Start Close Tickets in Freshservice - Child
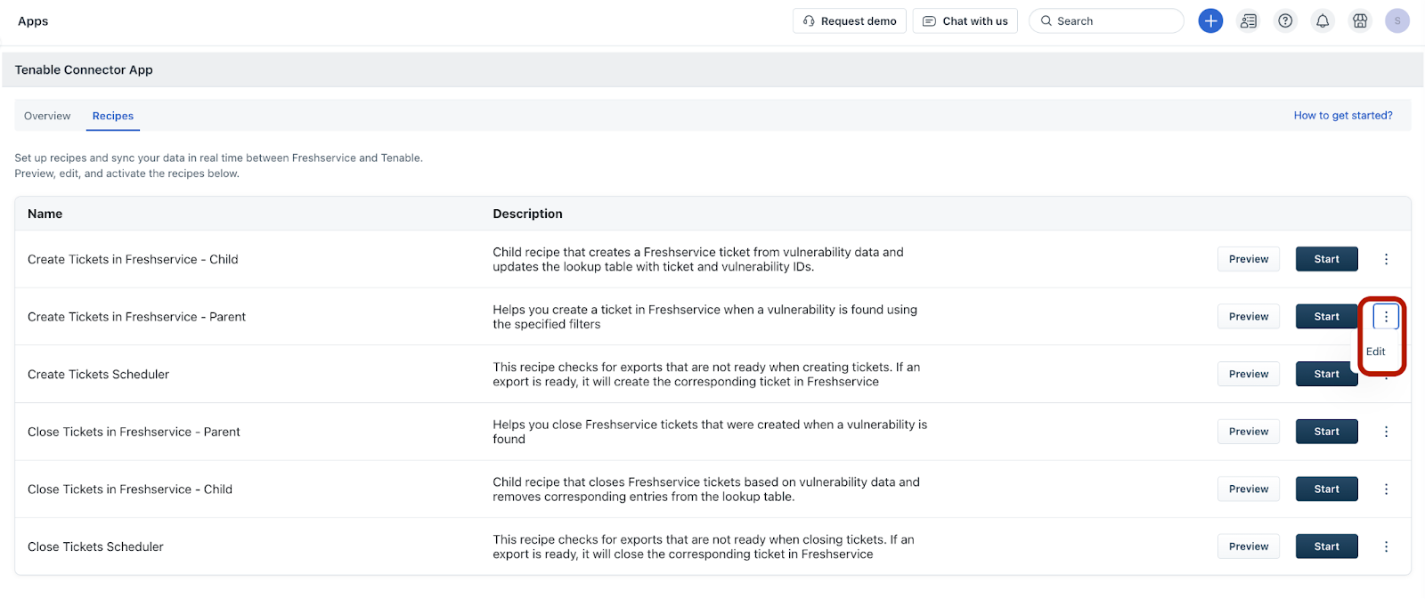This screenshot has height=599, width=1425. 1326,489
